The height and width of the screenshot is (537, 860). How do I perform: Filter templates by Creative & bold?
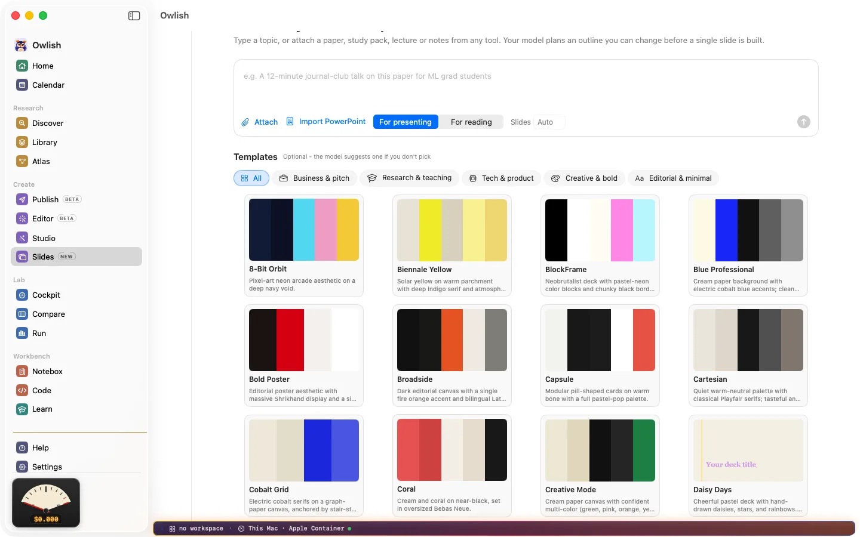(584, 178)
